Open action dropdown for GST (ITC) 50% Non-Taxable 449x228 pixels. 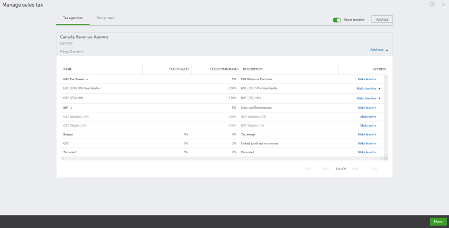point(380,88)
